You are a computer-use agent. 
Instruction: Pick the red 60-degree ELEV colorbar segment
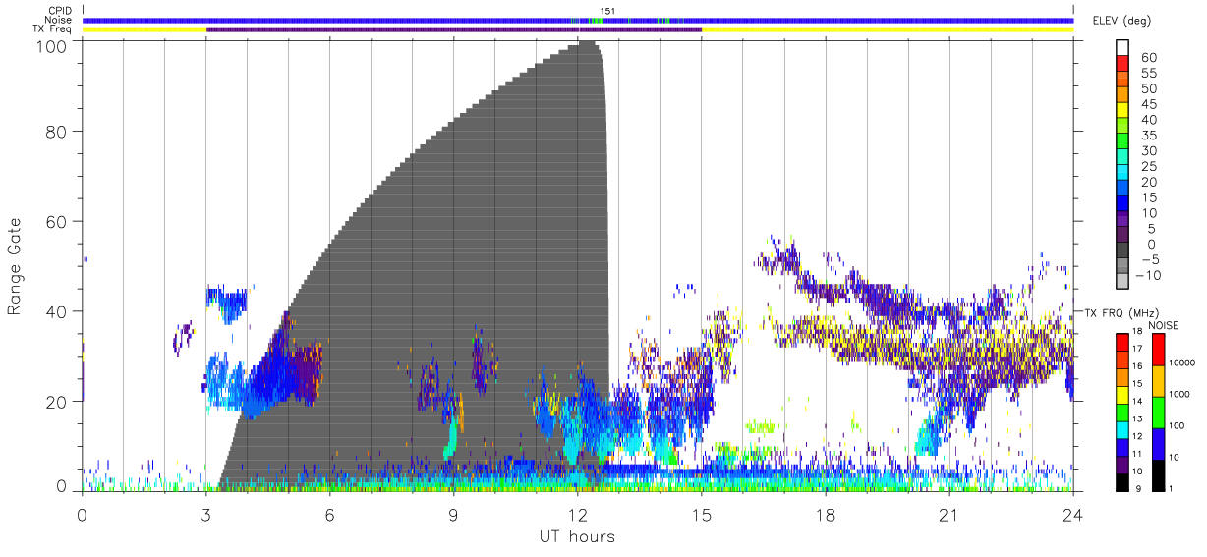[x=1123, y=62]
